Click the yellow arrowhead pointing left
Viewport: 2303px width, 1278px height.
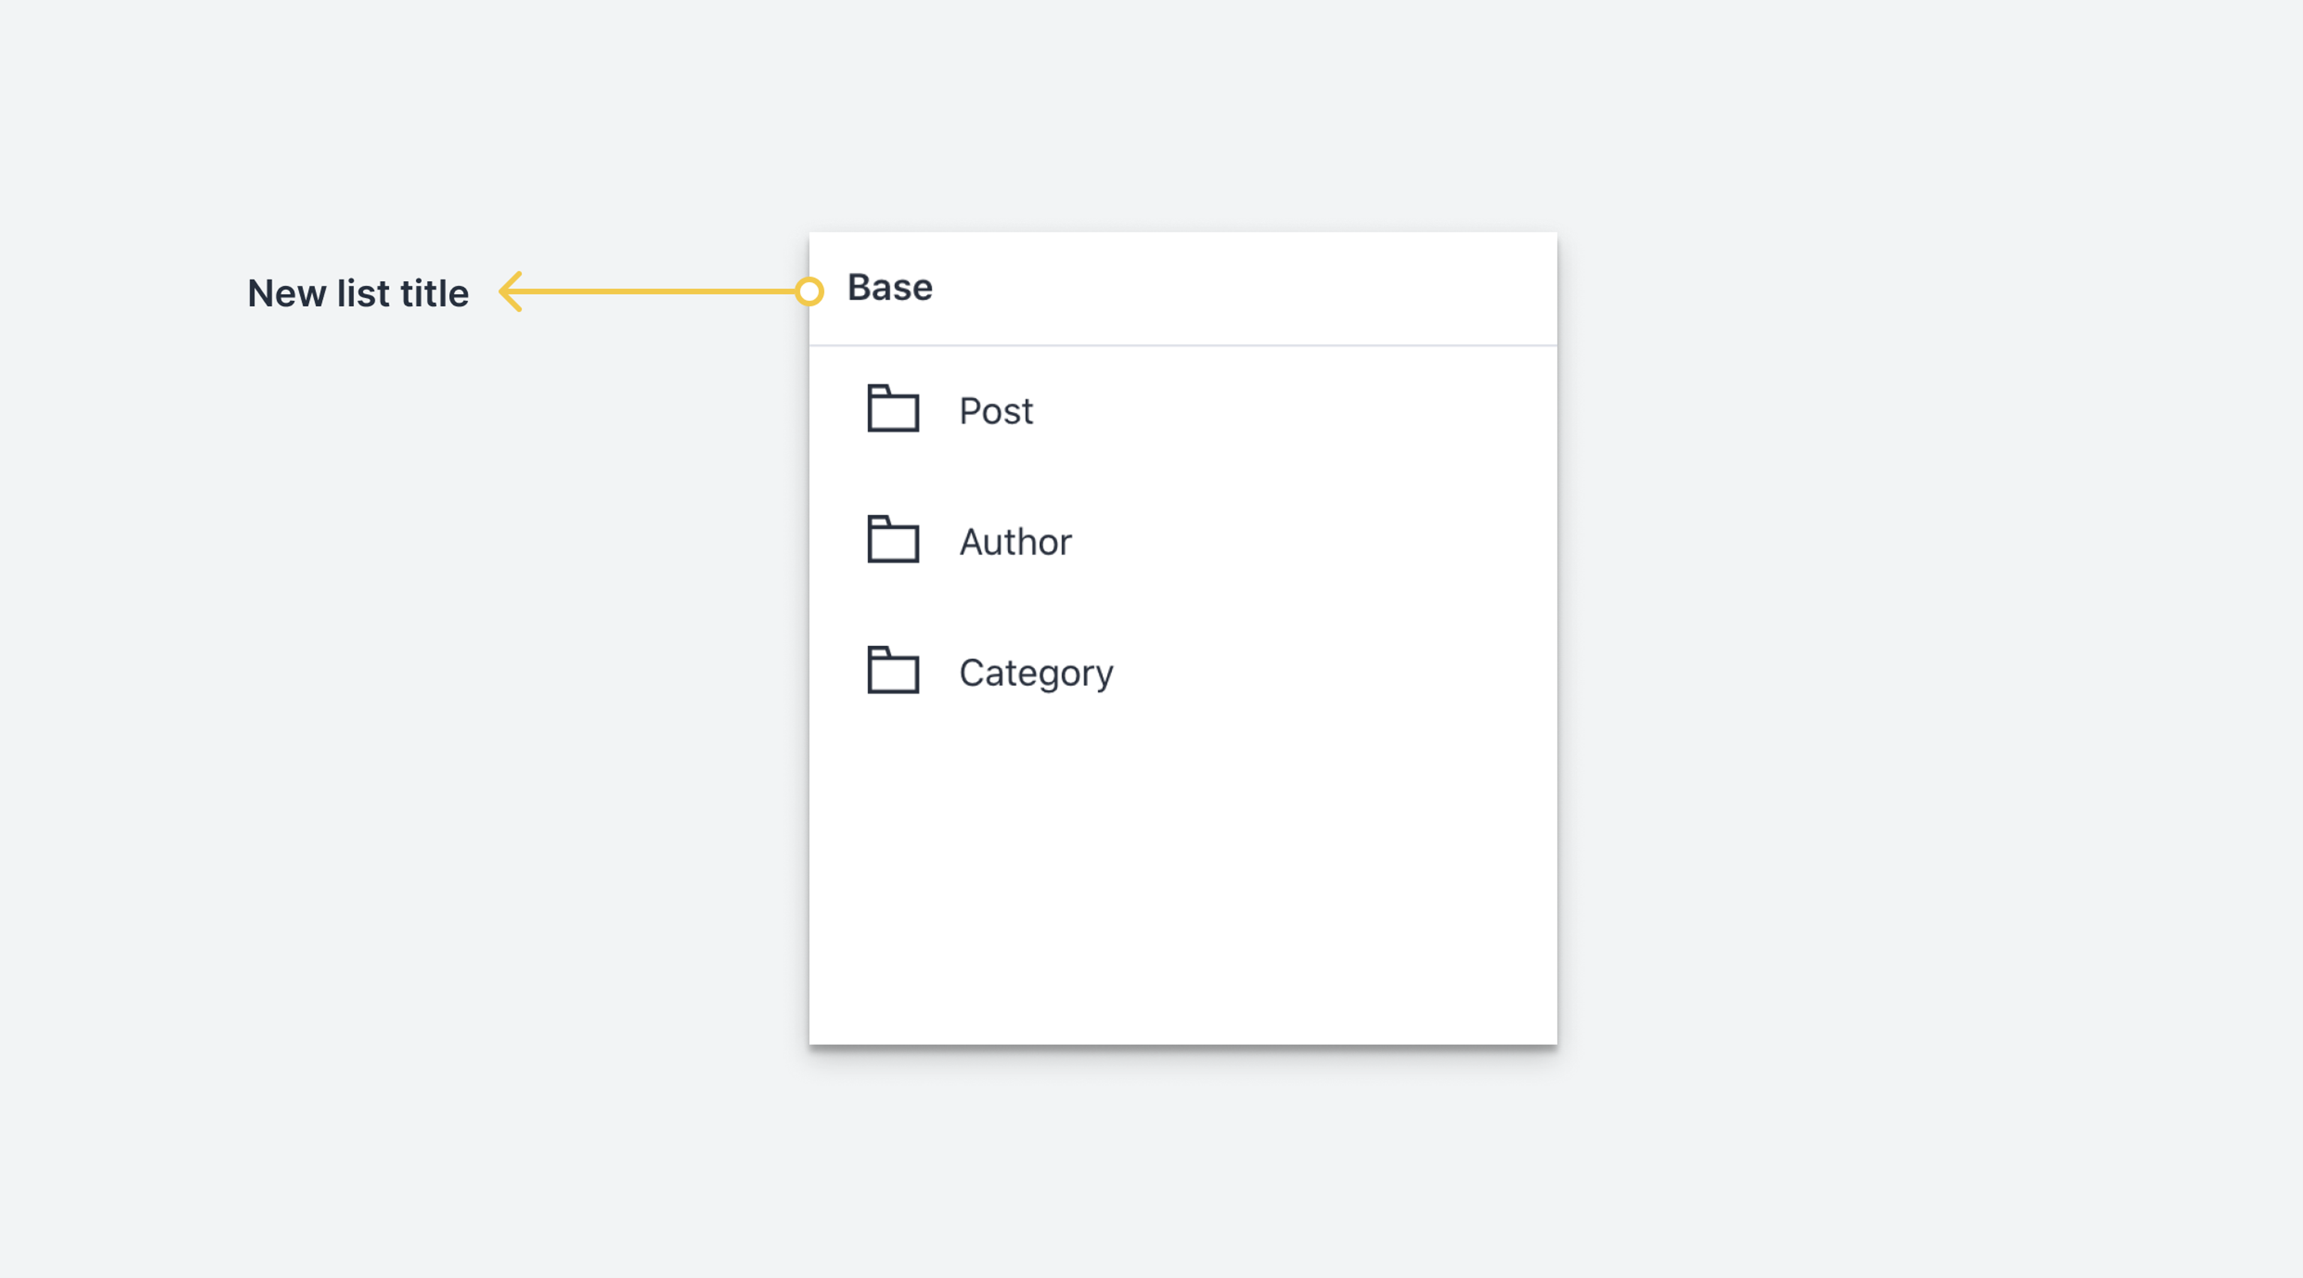click(510, 291)
